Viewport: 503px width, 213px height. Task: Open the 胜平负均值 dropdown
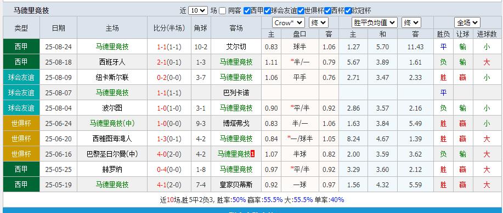(374, 23)
